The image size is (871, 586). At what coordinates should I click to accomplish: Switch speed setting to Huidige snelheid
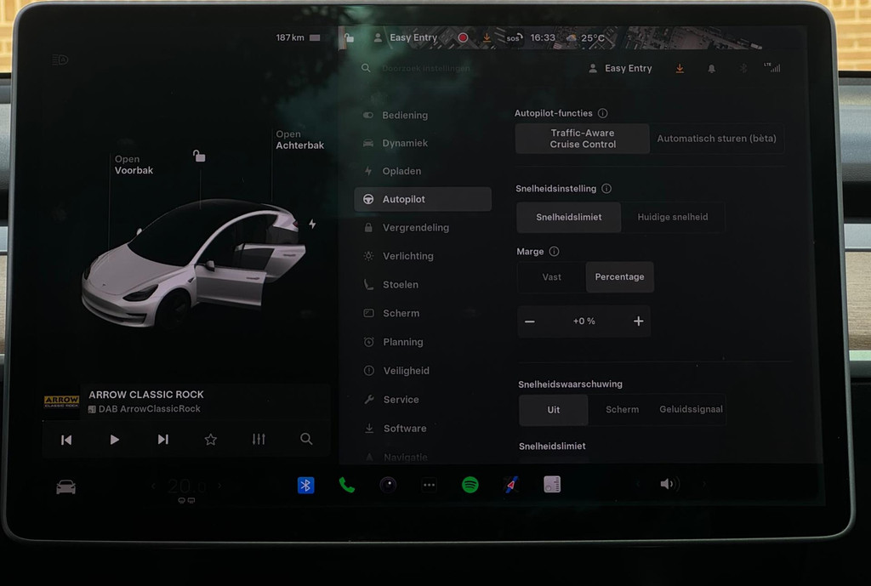point(672,217)
